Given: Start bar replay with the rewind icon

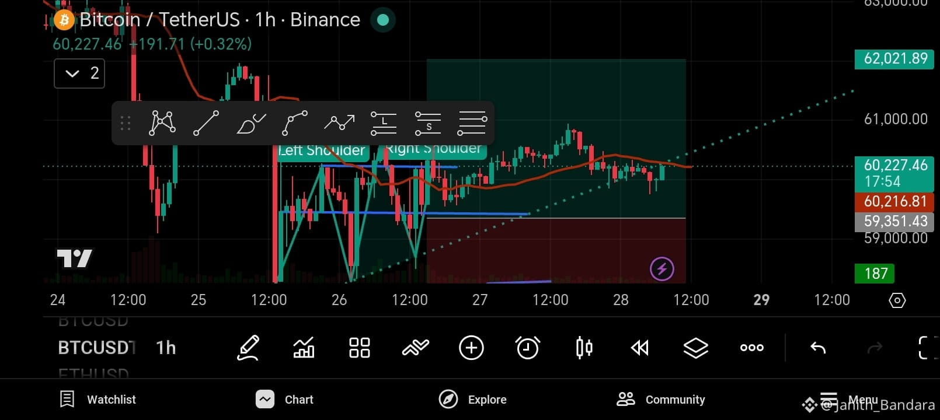Looking at the screenshot, I should (x=640, y=348).
